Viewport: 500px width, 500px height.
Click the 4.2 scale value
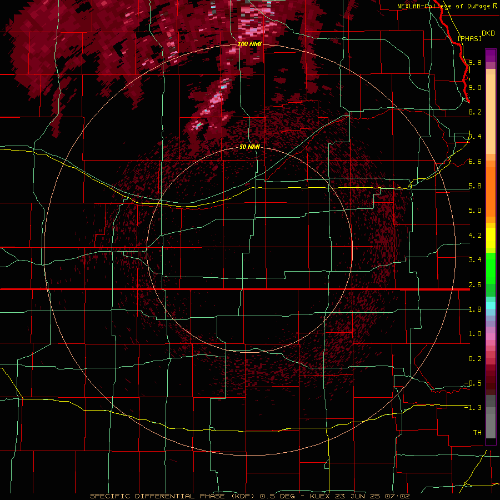click(475, 236)
